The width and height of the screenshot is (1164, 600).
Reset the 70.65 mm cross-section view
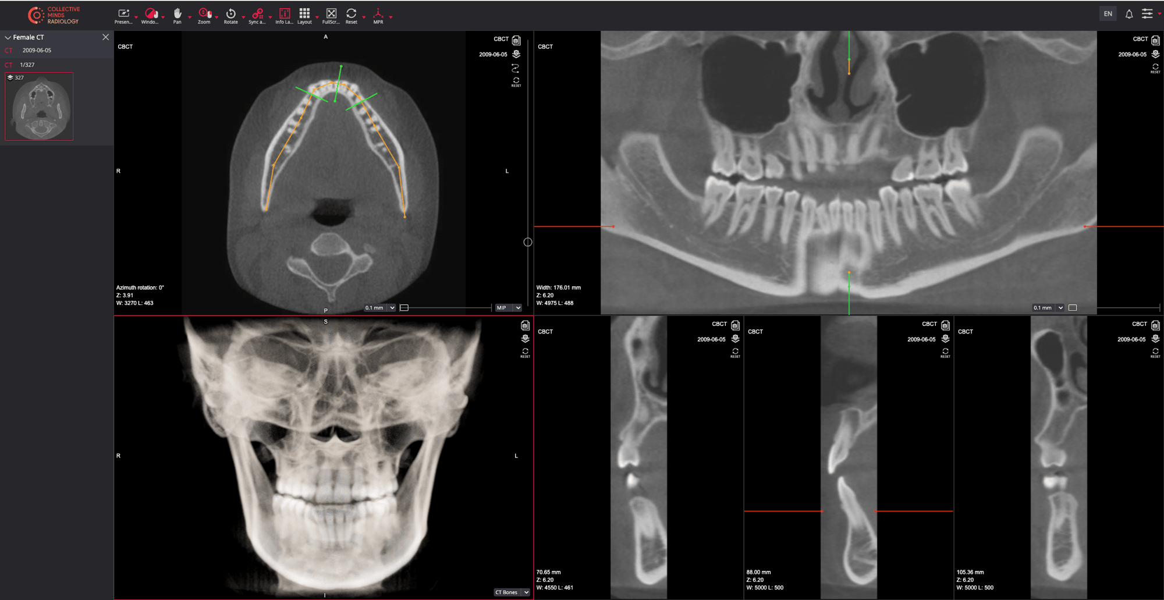click(735, 353)
